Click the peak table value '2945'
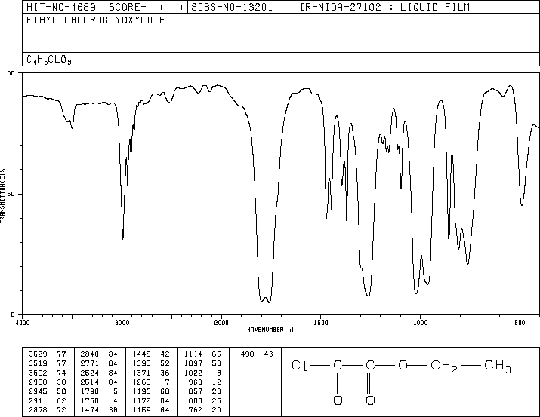The image size is (540, 417). tap(38, 391)
